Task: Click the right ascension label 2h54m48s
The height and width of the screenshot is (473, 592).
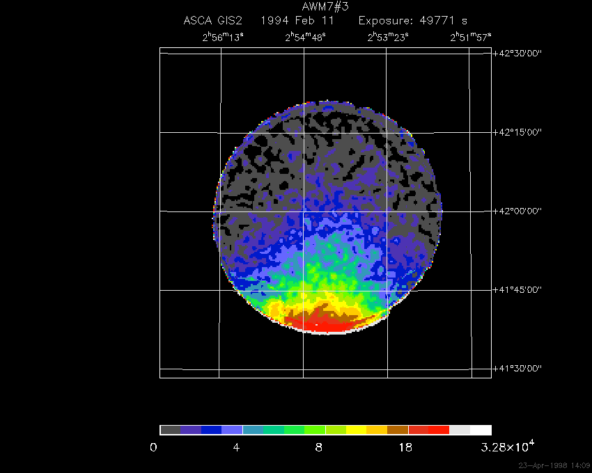Action: [x=306, y=37]
